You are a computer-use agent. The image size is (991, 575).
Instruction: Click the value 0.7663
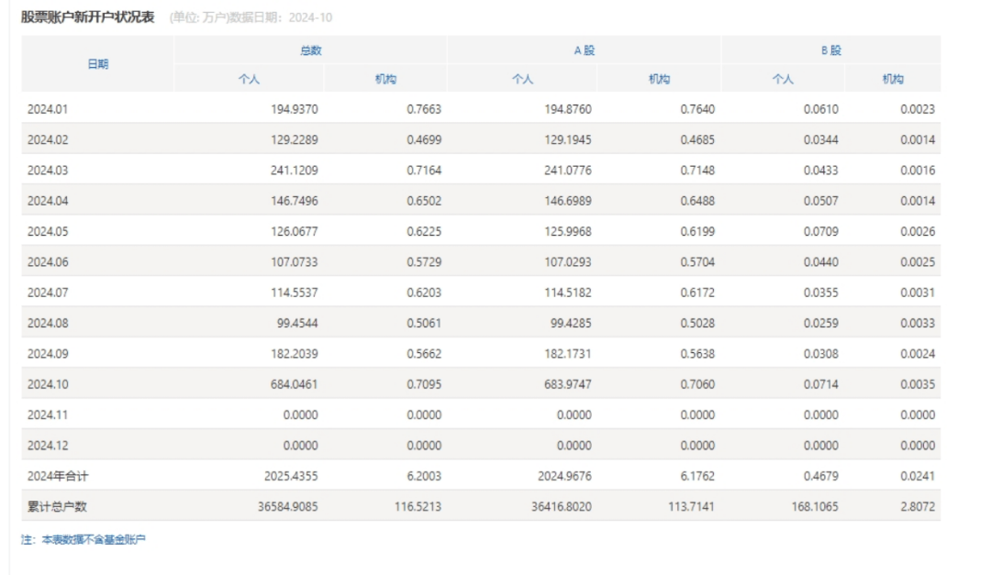point(424,109)
